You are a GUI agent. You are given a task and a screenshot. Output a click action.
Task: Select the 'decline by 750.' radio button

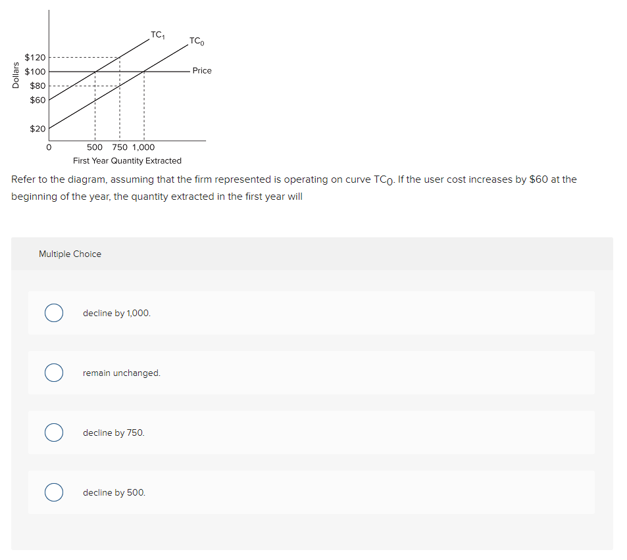point(54,432)
